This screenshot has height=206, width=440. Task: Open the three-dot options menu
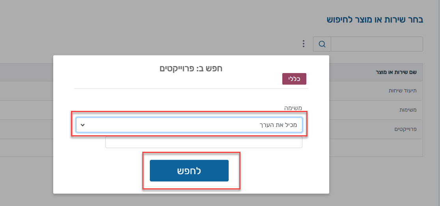303,44
